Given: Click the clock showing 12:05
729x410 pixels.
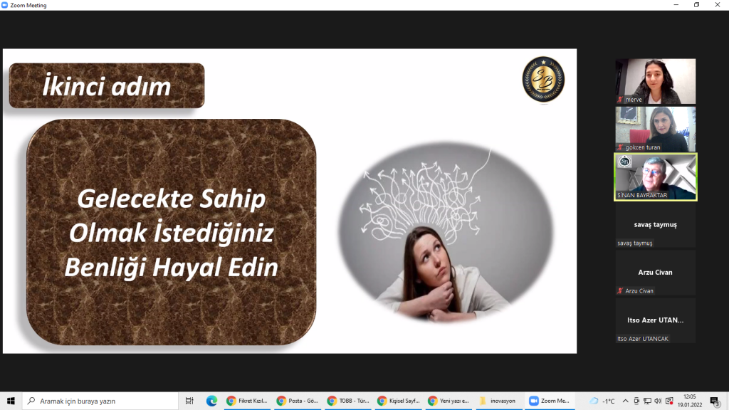Looking at the screenshot, I should [688, 401].
